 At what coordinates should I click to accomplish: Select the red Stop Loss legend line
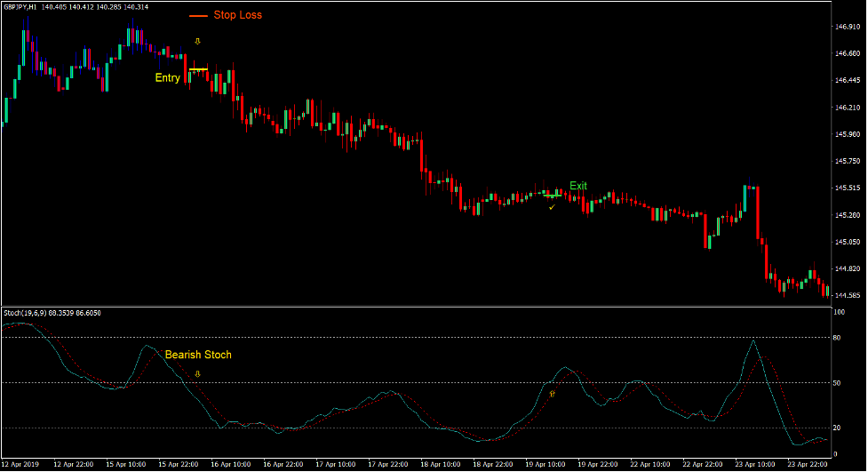197,16
